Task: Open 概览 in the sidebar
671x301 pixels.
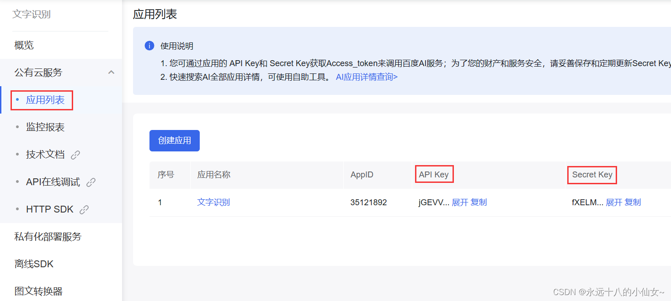Action: click(24, 45)
